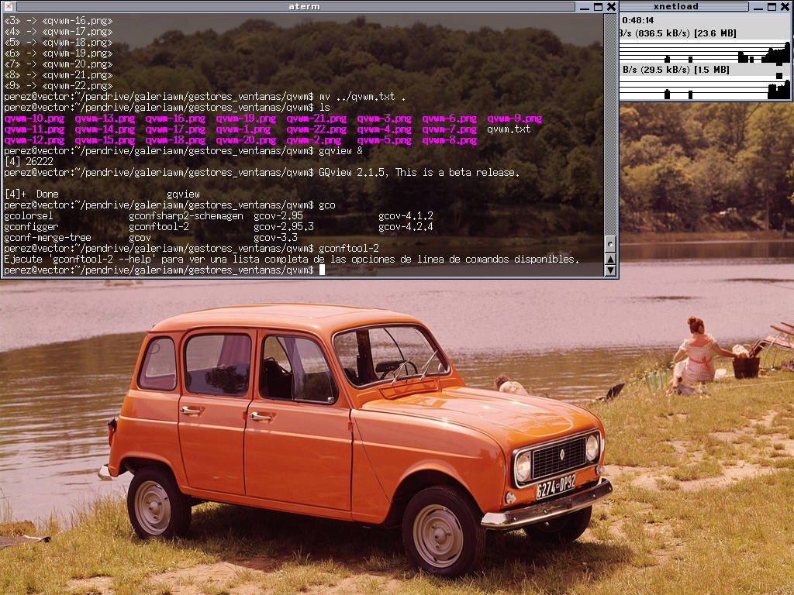This screenshot has width=794, height=595.
Task: Click the [23.6 MB] total in xnetload
Action: (716, 33)
